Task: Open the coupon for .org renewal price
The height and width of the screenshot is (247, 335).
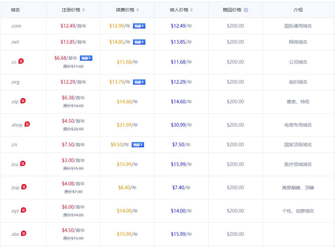Action: (x=139, y=82)
